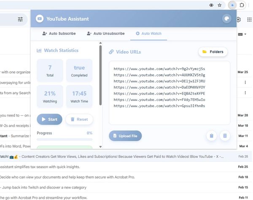Click inside the Video URLs text area
Image resolution: width=253 pixels, height=200 pixels.
point(170,93)
